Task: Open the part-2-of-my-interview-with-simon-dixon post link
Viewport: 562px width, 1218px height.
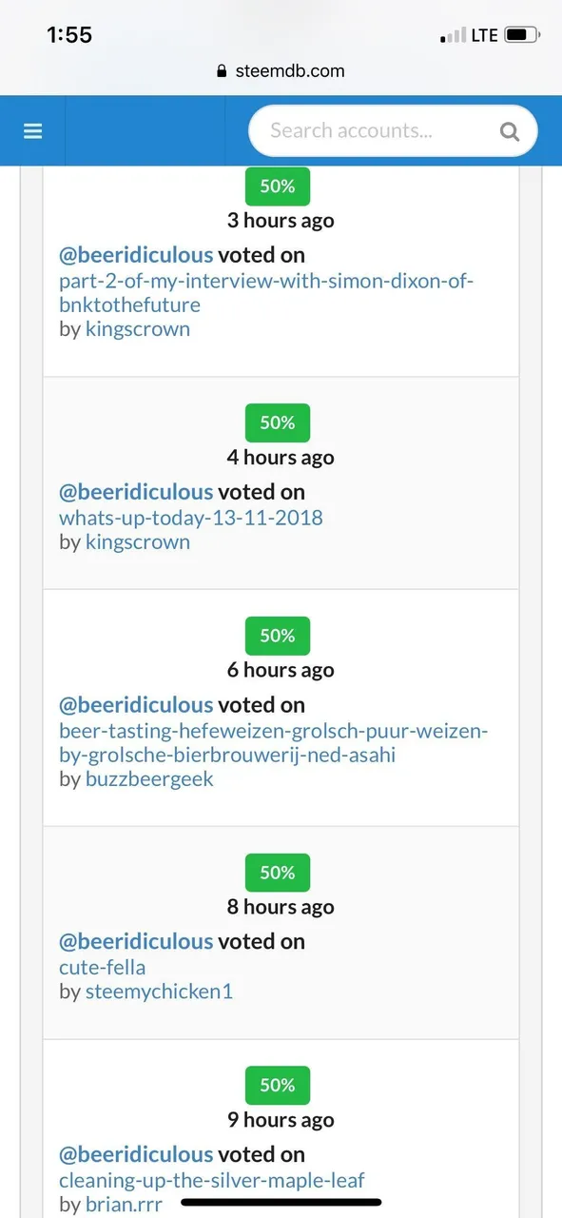Action: tap(266, 293)
